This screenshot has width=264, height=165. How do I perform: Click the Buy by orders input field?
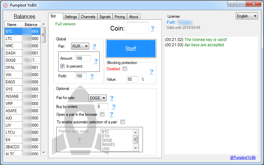103,107
